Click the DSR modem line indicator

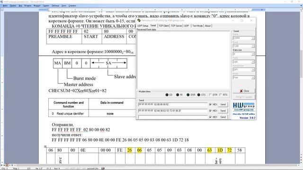tap(188, 94)
